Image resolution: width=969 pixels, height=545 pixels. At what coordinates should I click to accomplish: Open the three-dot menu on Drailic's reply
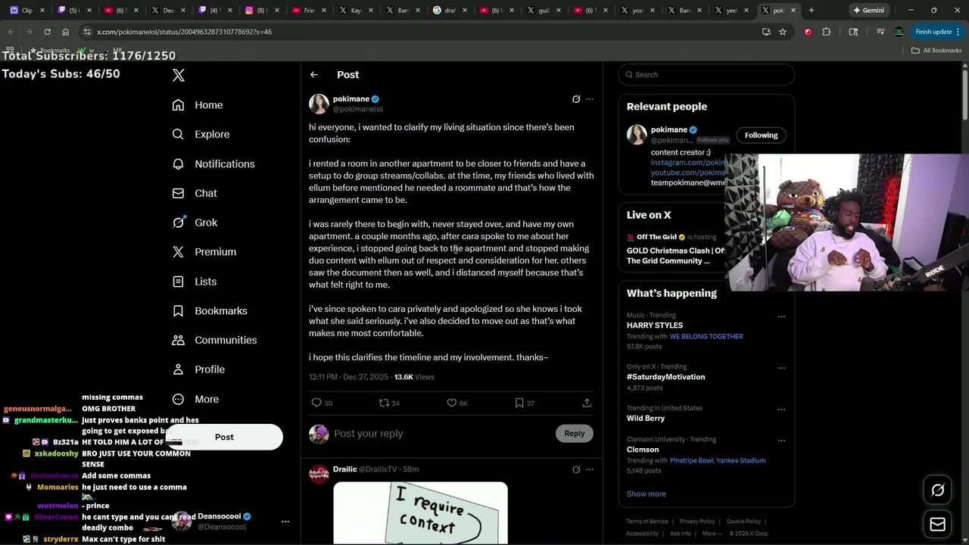590,469
